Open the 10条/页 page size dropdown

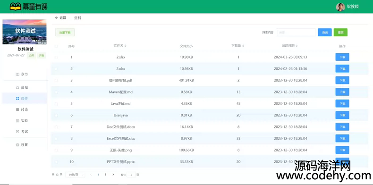(75, 175)
